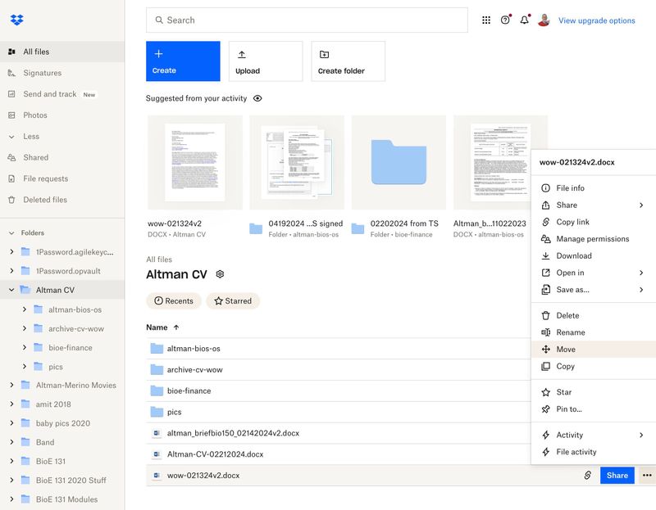Screen dimensions: 656x510
Task: Open the wow-021324v2 suggested thumbnail
Action: (194, 162)
